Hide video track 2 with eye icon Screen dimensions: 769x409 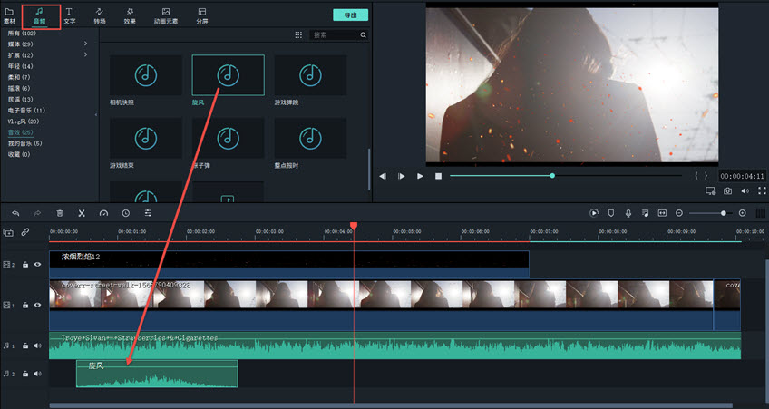click(38, 265)
